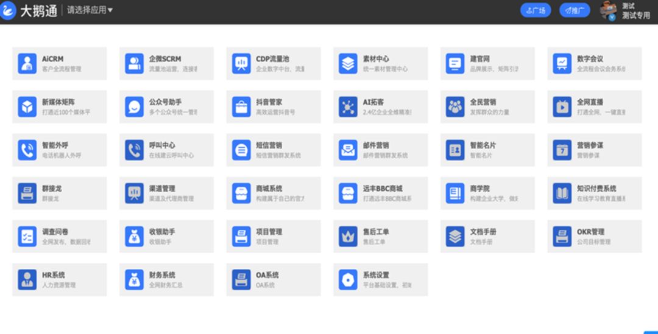
Task: Click the 数字会议 icon
Action: [562, 64]
